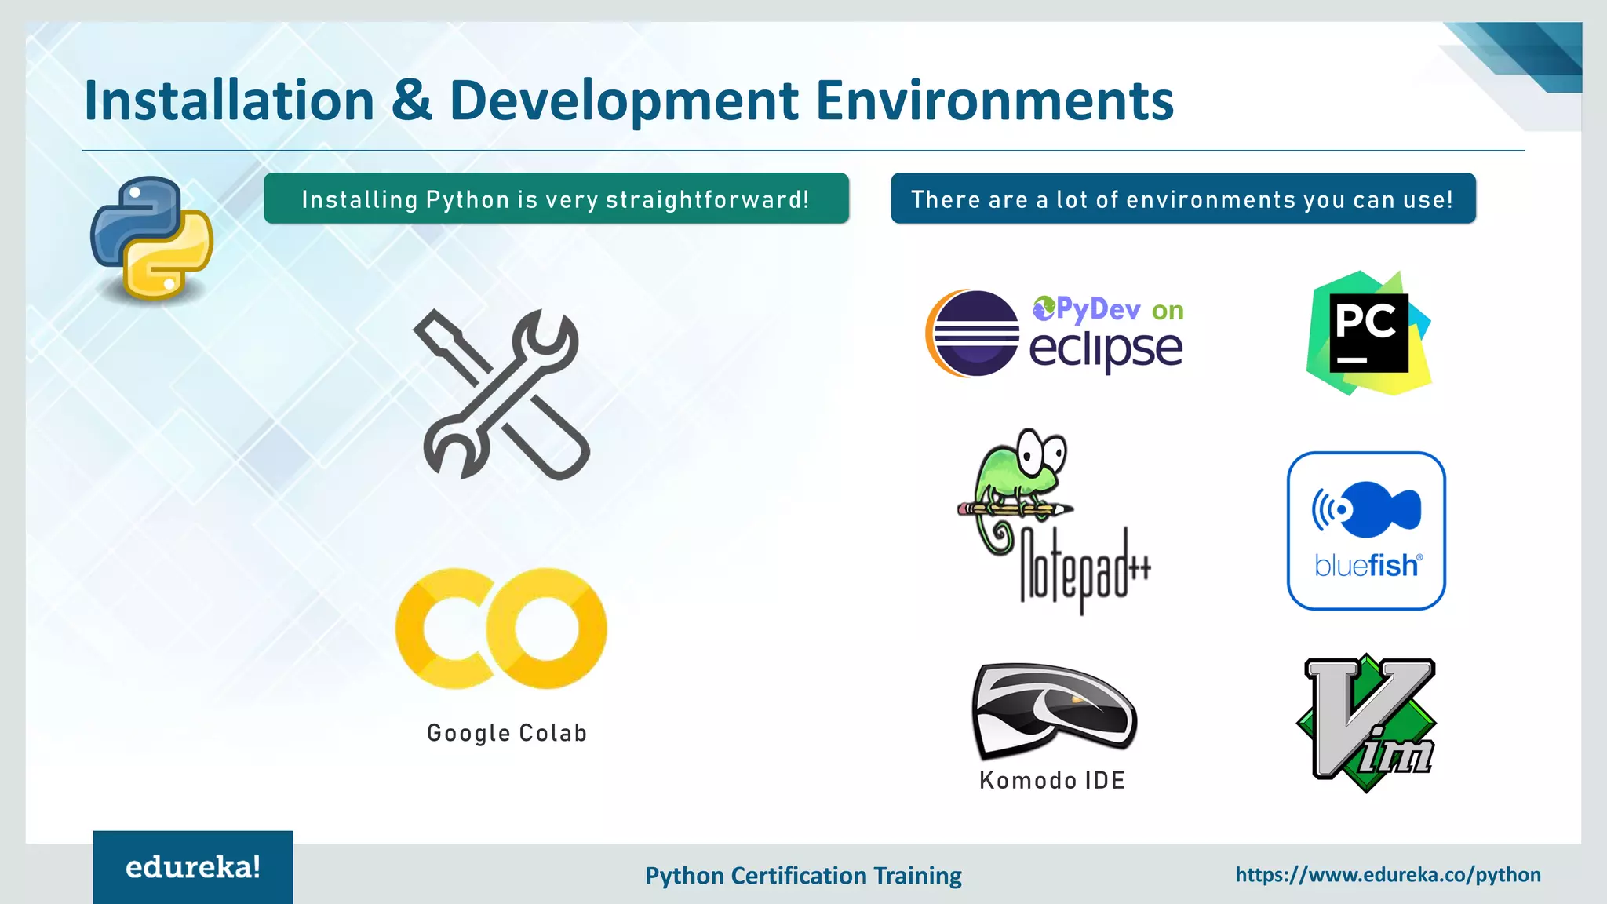Screen dimensions: 1607x904
Task: Click the PyDev on Eclipse logo
Action: (1055, 333)
